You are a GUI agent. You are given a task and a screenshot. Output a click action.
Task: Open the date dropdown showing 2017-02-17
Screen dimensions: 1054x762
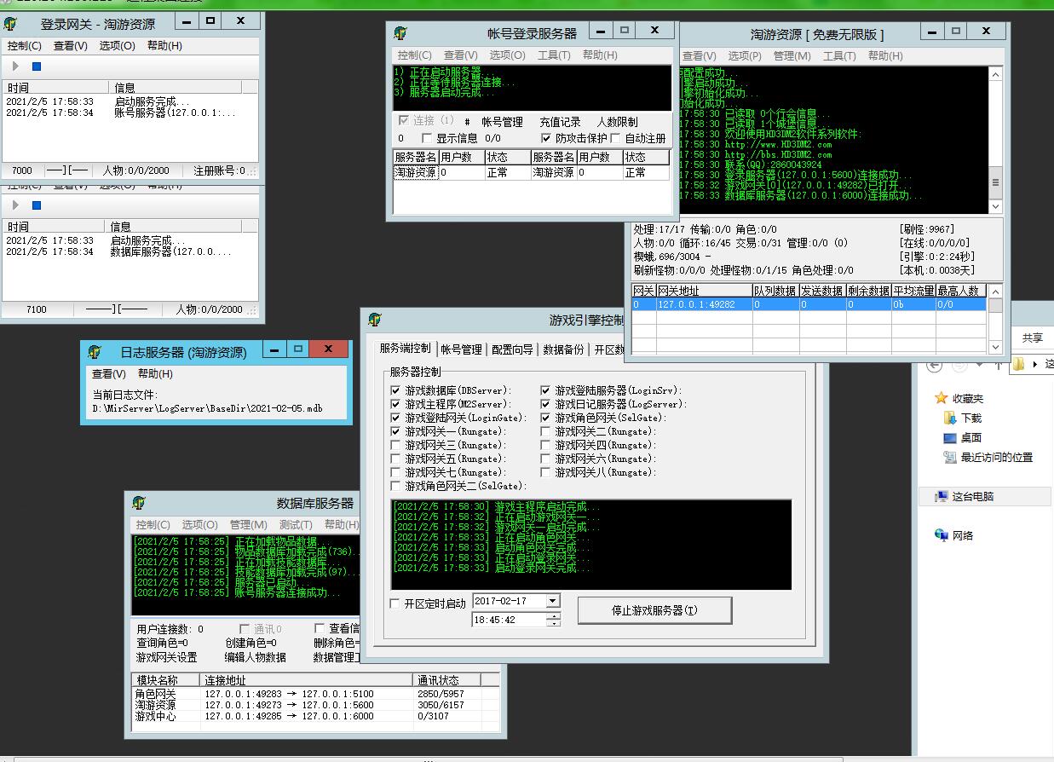tap(552, 602)
